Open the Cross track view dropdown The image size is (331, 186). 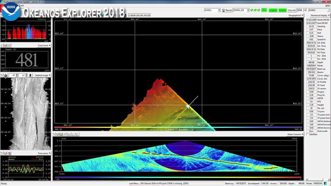click(x=44, y=45)
